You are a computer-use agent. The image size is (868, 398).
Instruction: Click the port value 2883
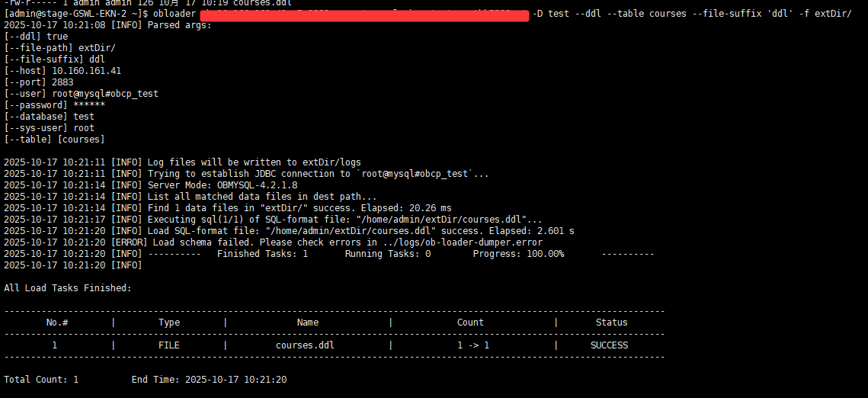(x=63, y=82)
